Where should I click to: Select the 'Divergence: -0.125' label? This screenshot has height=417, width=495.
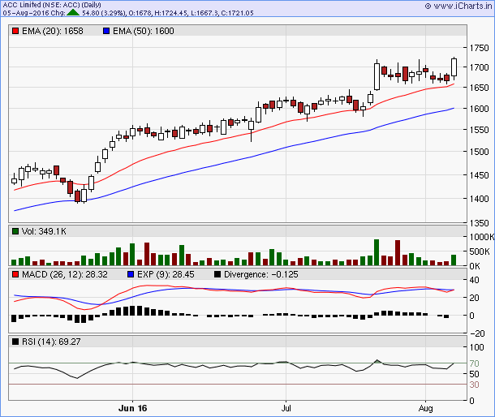(x=261, y=274)
